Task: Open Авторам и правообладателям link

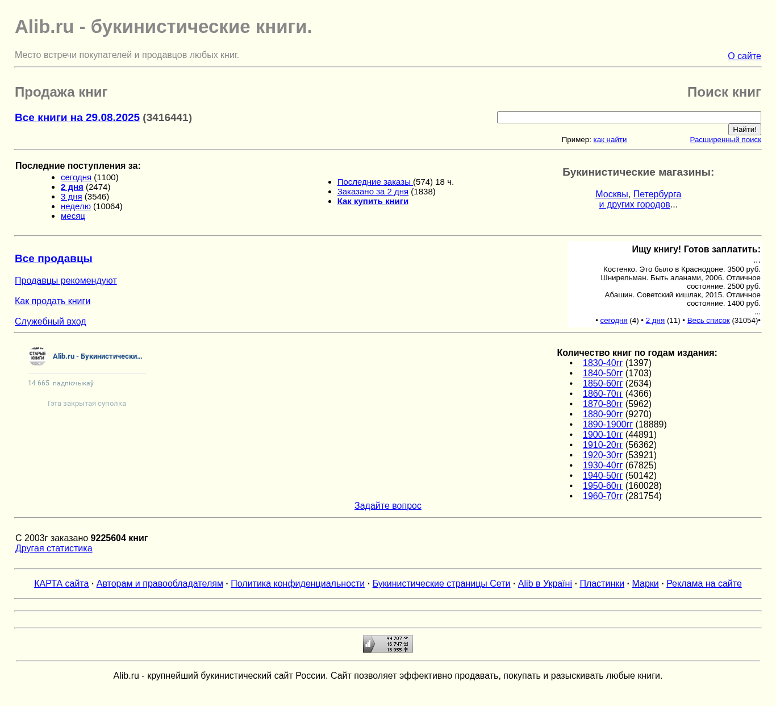Action: click(160, 584)
